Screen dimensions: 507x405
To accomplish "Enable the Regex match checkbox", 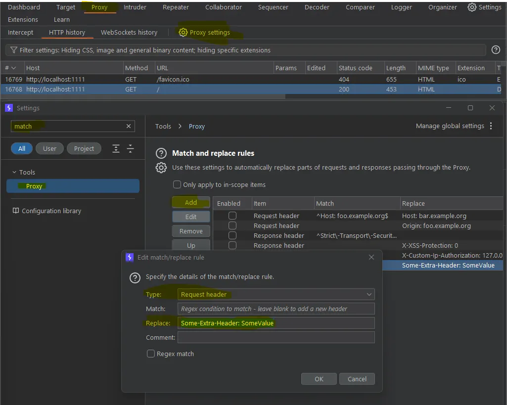I will [151, 354].
